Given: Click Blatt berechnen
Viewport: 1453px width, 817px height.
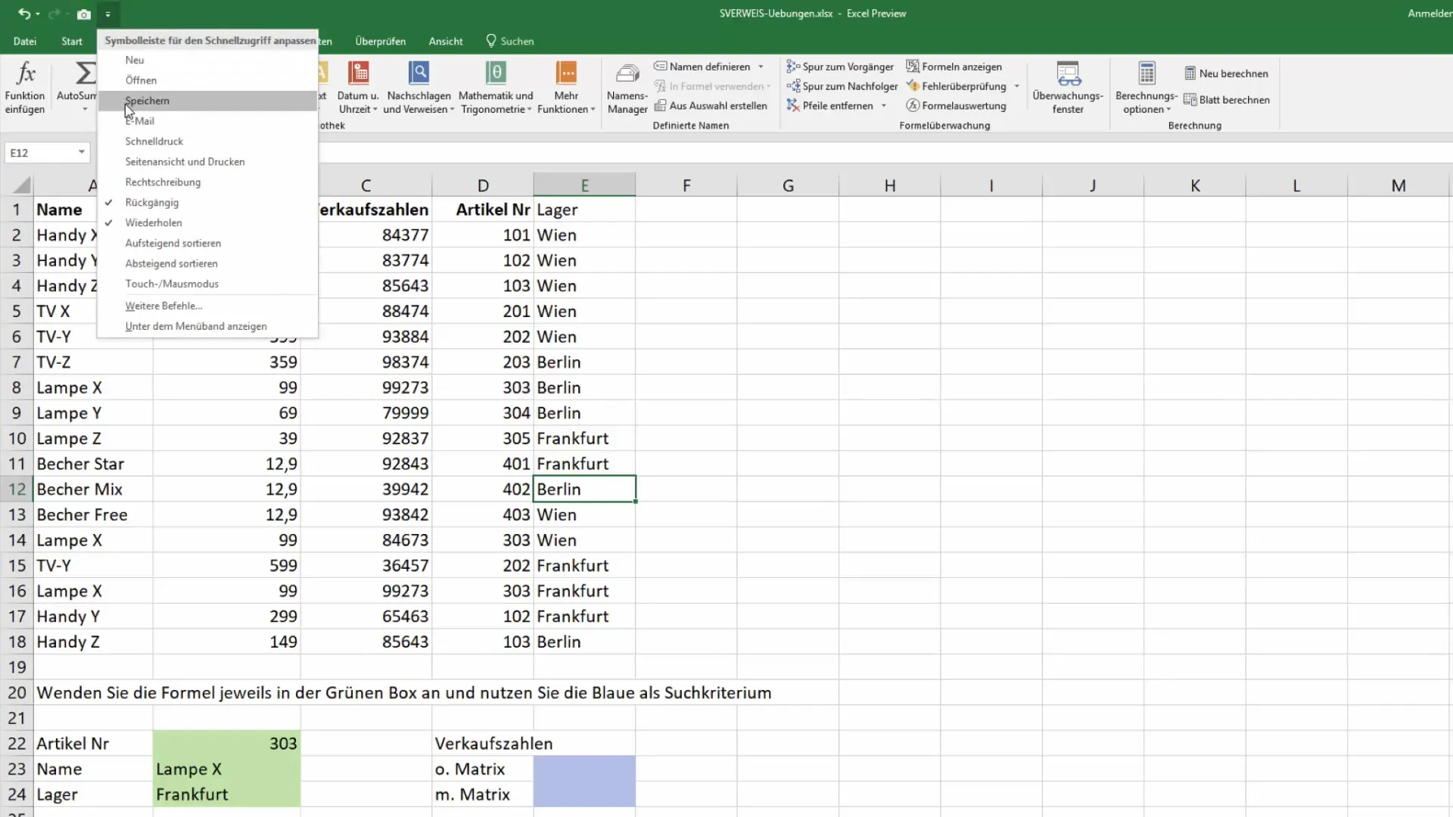Looking at the screenshot, I should click(1227, 100).
